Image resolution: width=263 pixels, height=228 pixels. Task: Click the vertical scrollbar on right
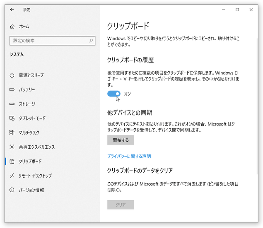pos(257,106)
